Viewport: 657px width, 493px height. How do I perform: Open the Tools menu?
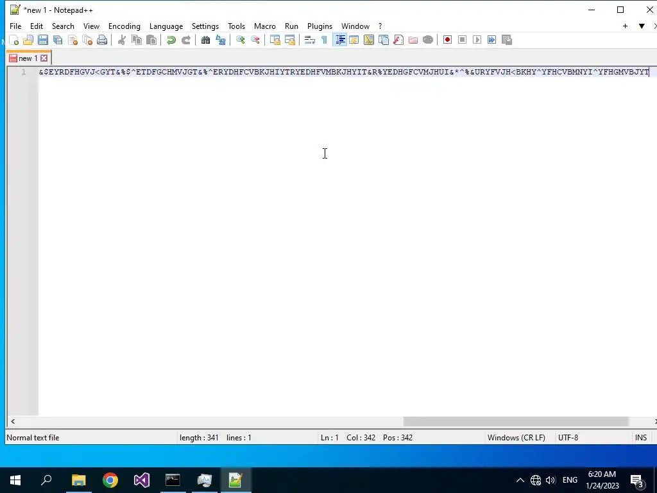pyautogui.click(x=236, y=26)
